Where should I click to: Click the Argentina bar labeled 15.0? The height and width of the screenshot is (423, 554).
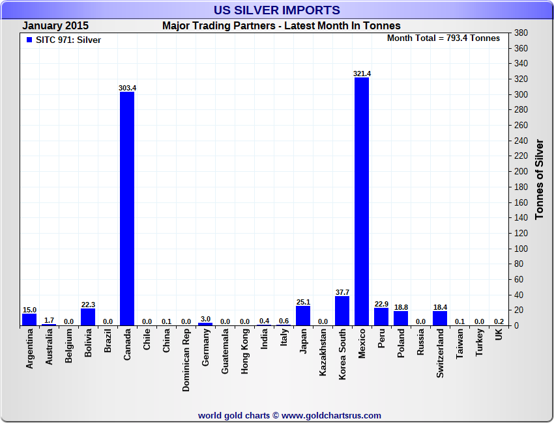point(29,320)
